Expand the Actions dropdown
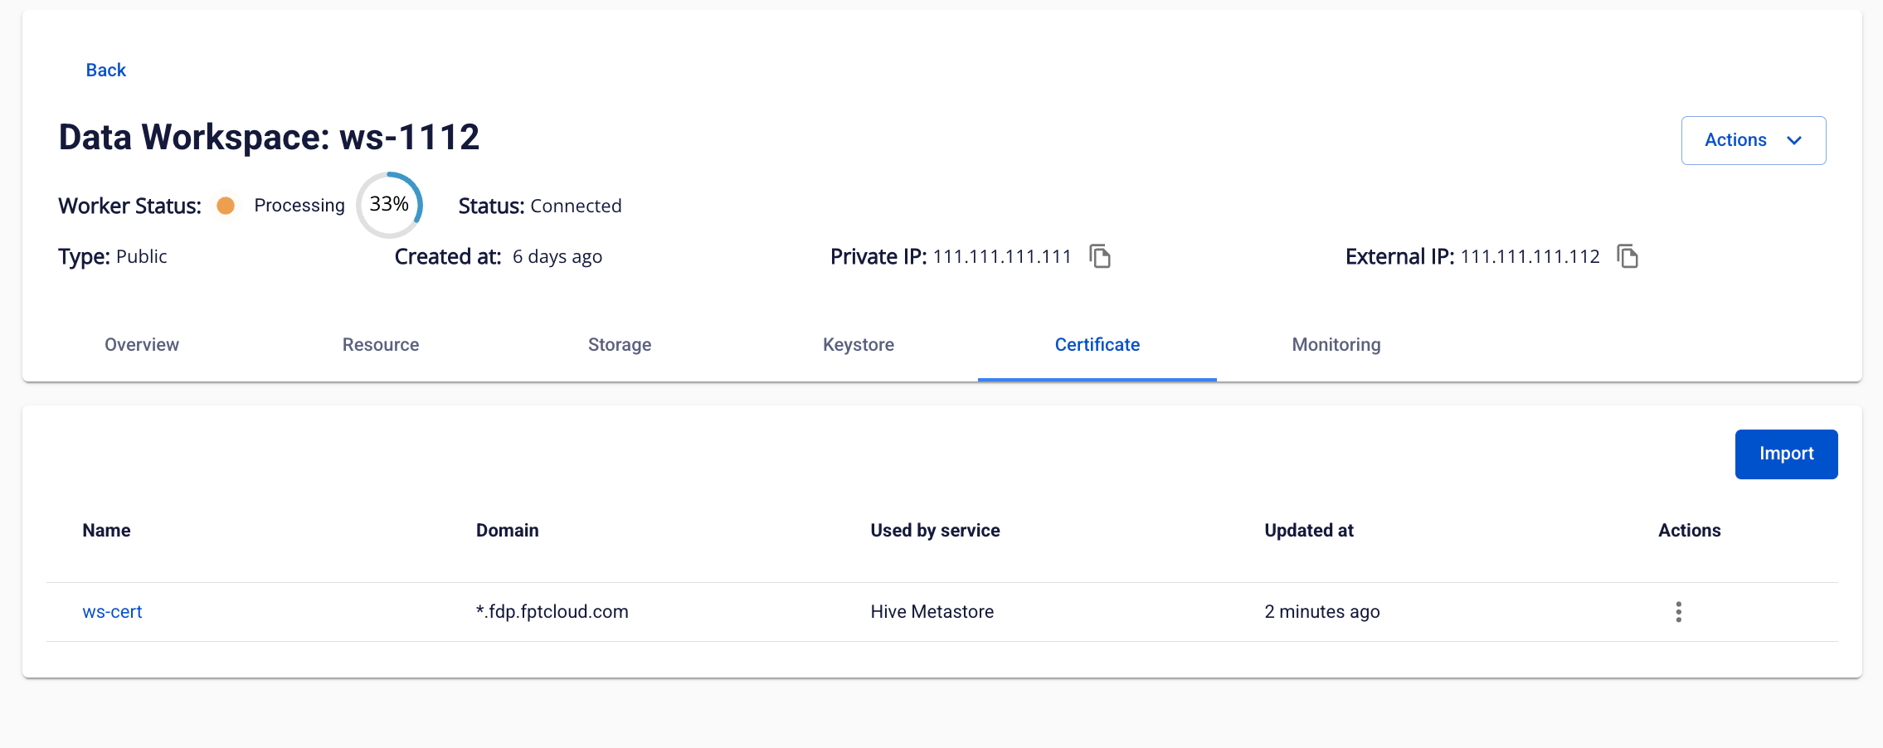 1752,140
